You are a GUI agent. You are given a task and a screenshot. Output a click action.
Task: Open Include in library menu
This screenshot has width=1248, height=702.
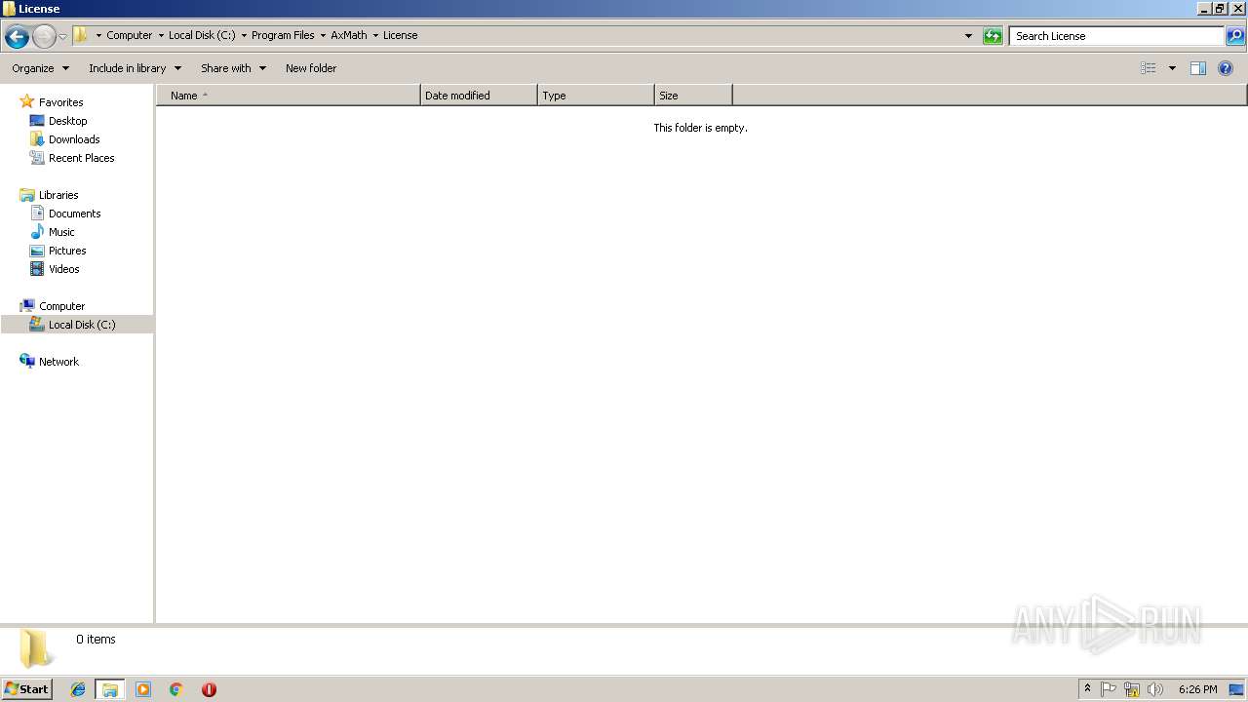(135, 68)
